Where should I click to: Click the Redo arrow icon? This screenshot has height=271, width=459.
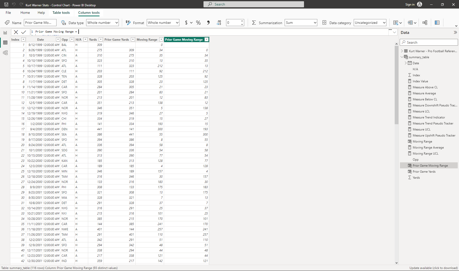[x=21, y=5]
